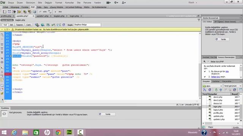Screen dimensions: 243x136
Task: Open the Klasik workspace dropdown
Action: pos(193,3)
